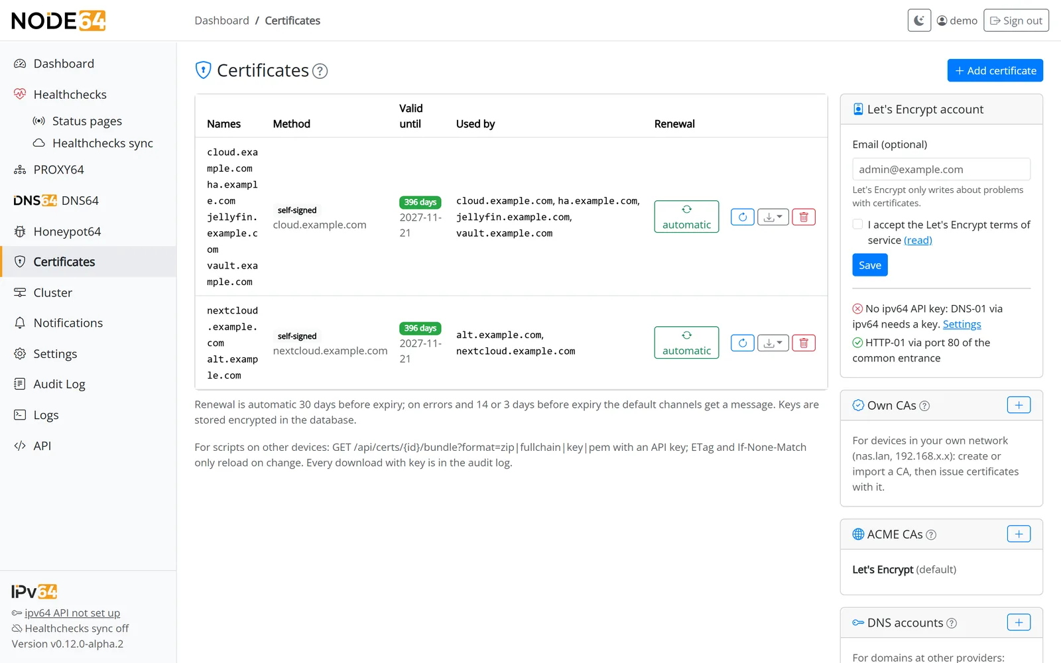The image size is (1061, 663).
Task: Click the Version v0.12.0-alpha.2 text
Action: [67, 644]
